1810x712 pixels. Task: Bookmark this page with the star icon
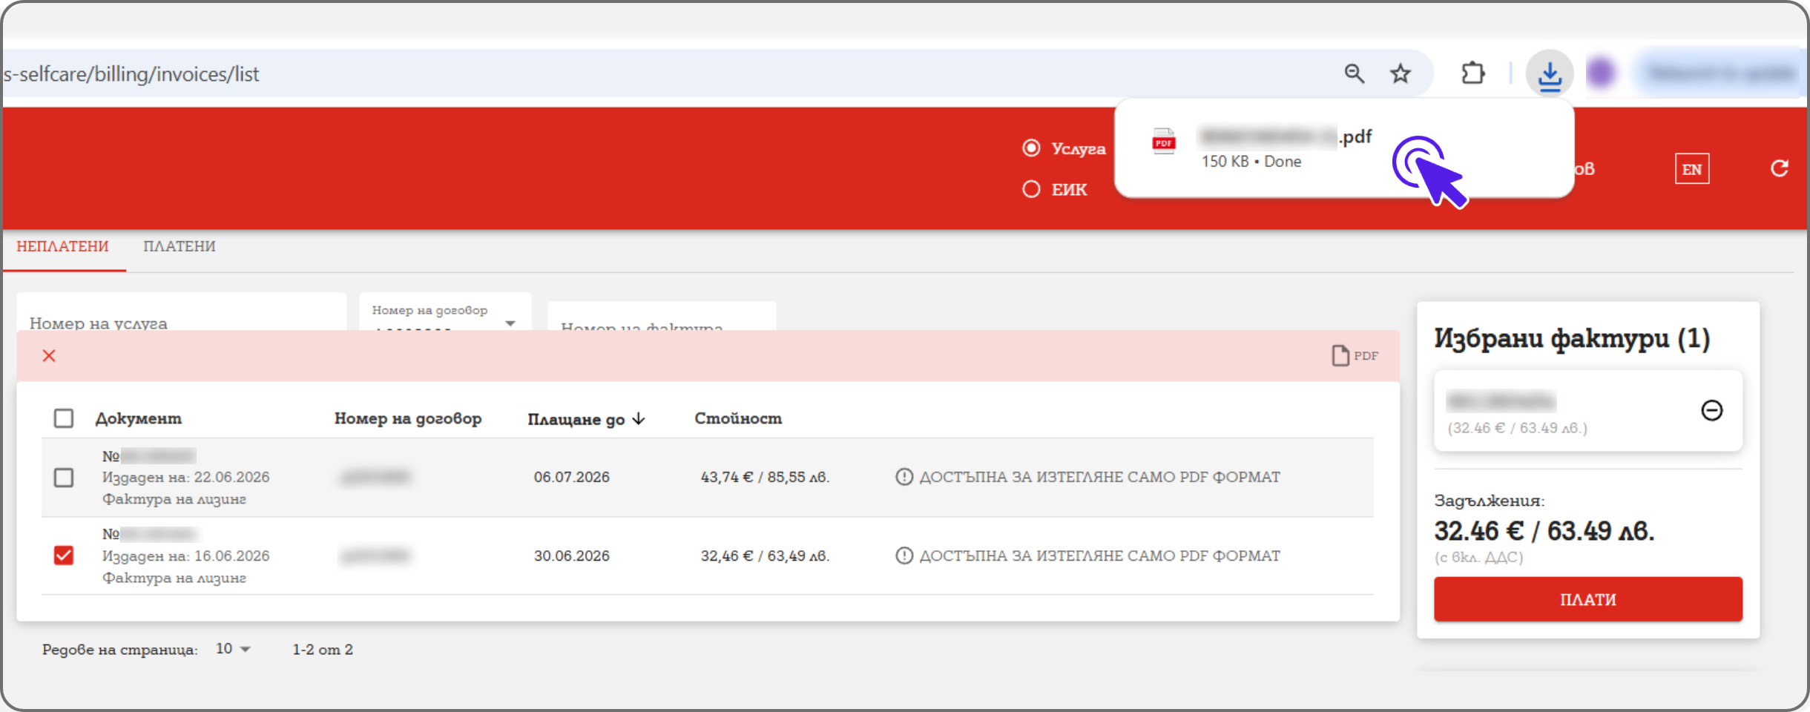(1400, 73)
